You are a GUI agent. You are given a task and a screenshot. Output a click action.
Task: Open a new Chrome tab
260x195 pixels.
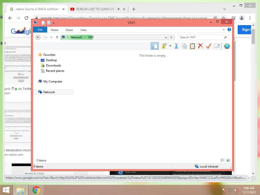[134, 9]
